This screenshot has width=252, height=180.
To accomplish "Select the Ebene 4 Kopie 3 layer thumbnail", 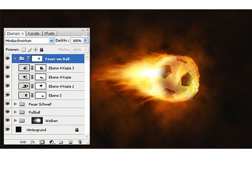I will pos(24,68).
